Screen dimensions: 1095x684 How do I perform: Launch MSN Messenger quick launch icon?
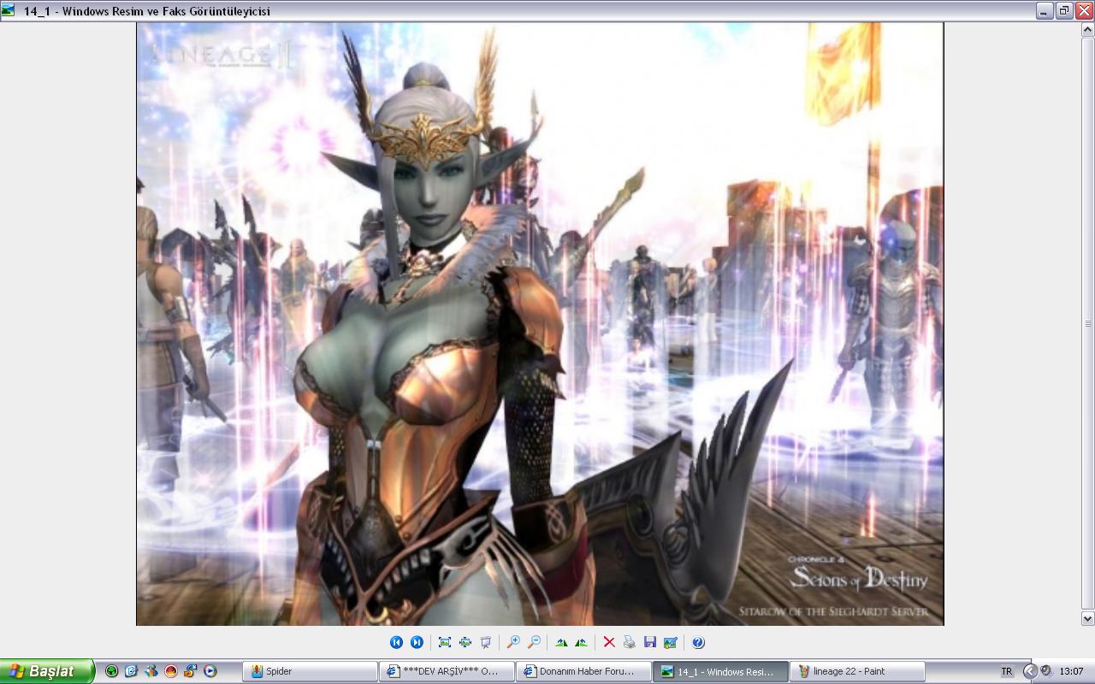151,671
